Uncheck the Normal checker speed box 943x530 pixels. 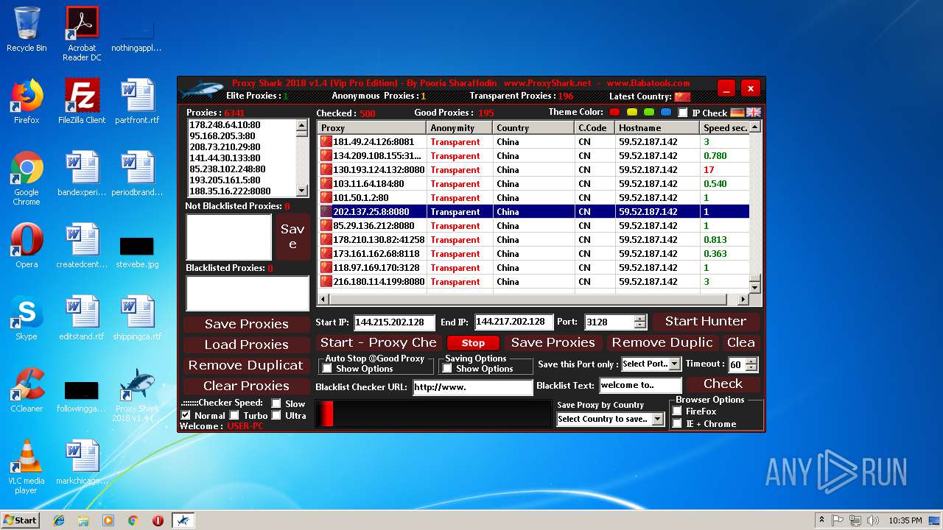(186, 415)
